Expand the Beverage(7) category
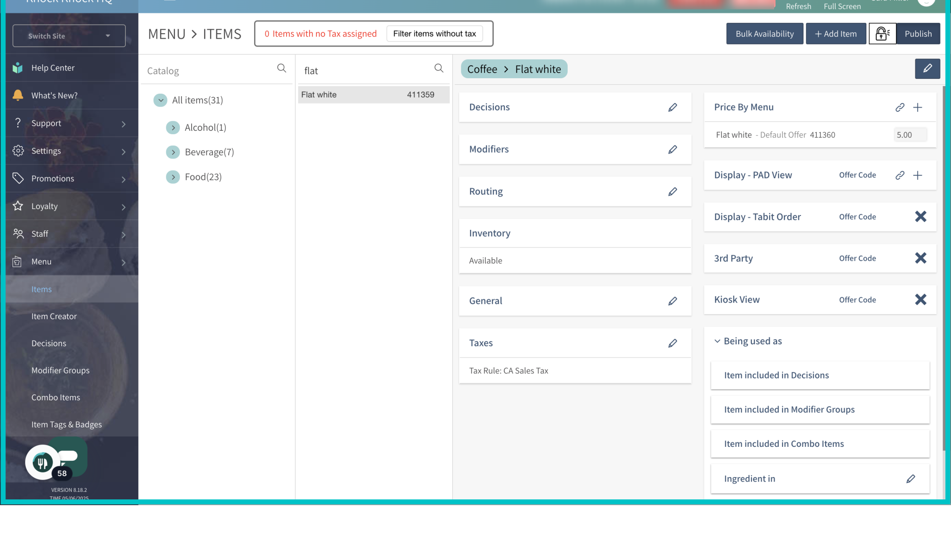The height and width of the screenshot is (535, 951). (173, 152)
